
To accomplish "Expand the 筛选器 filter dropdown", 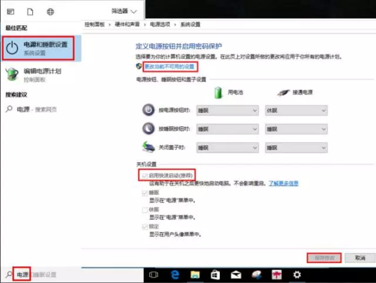I will pyautogui.click(x=124, y=11).
